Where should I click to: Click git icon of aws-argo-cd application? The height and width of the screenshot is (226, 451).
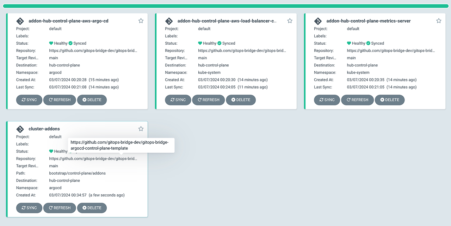pyautogui.click(x=20, y=21)
